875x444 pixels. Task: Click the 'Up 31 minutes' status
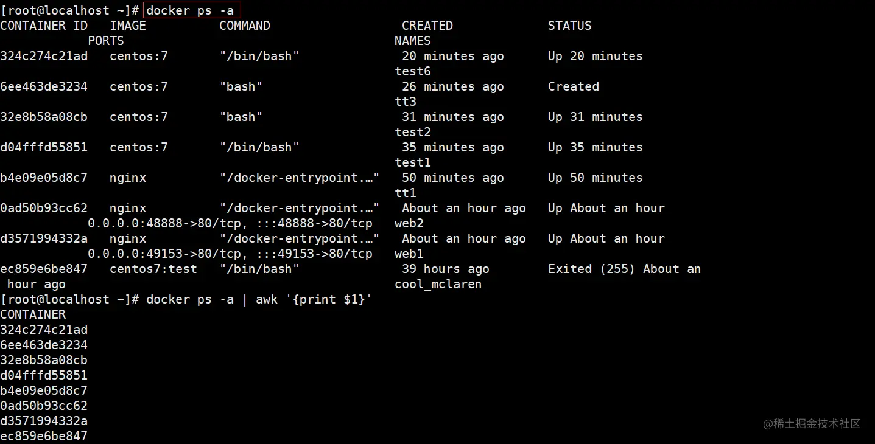596,117
